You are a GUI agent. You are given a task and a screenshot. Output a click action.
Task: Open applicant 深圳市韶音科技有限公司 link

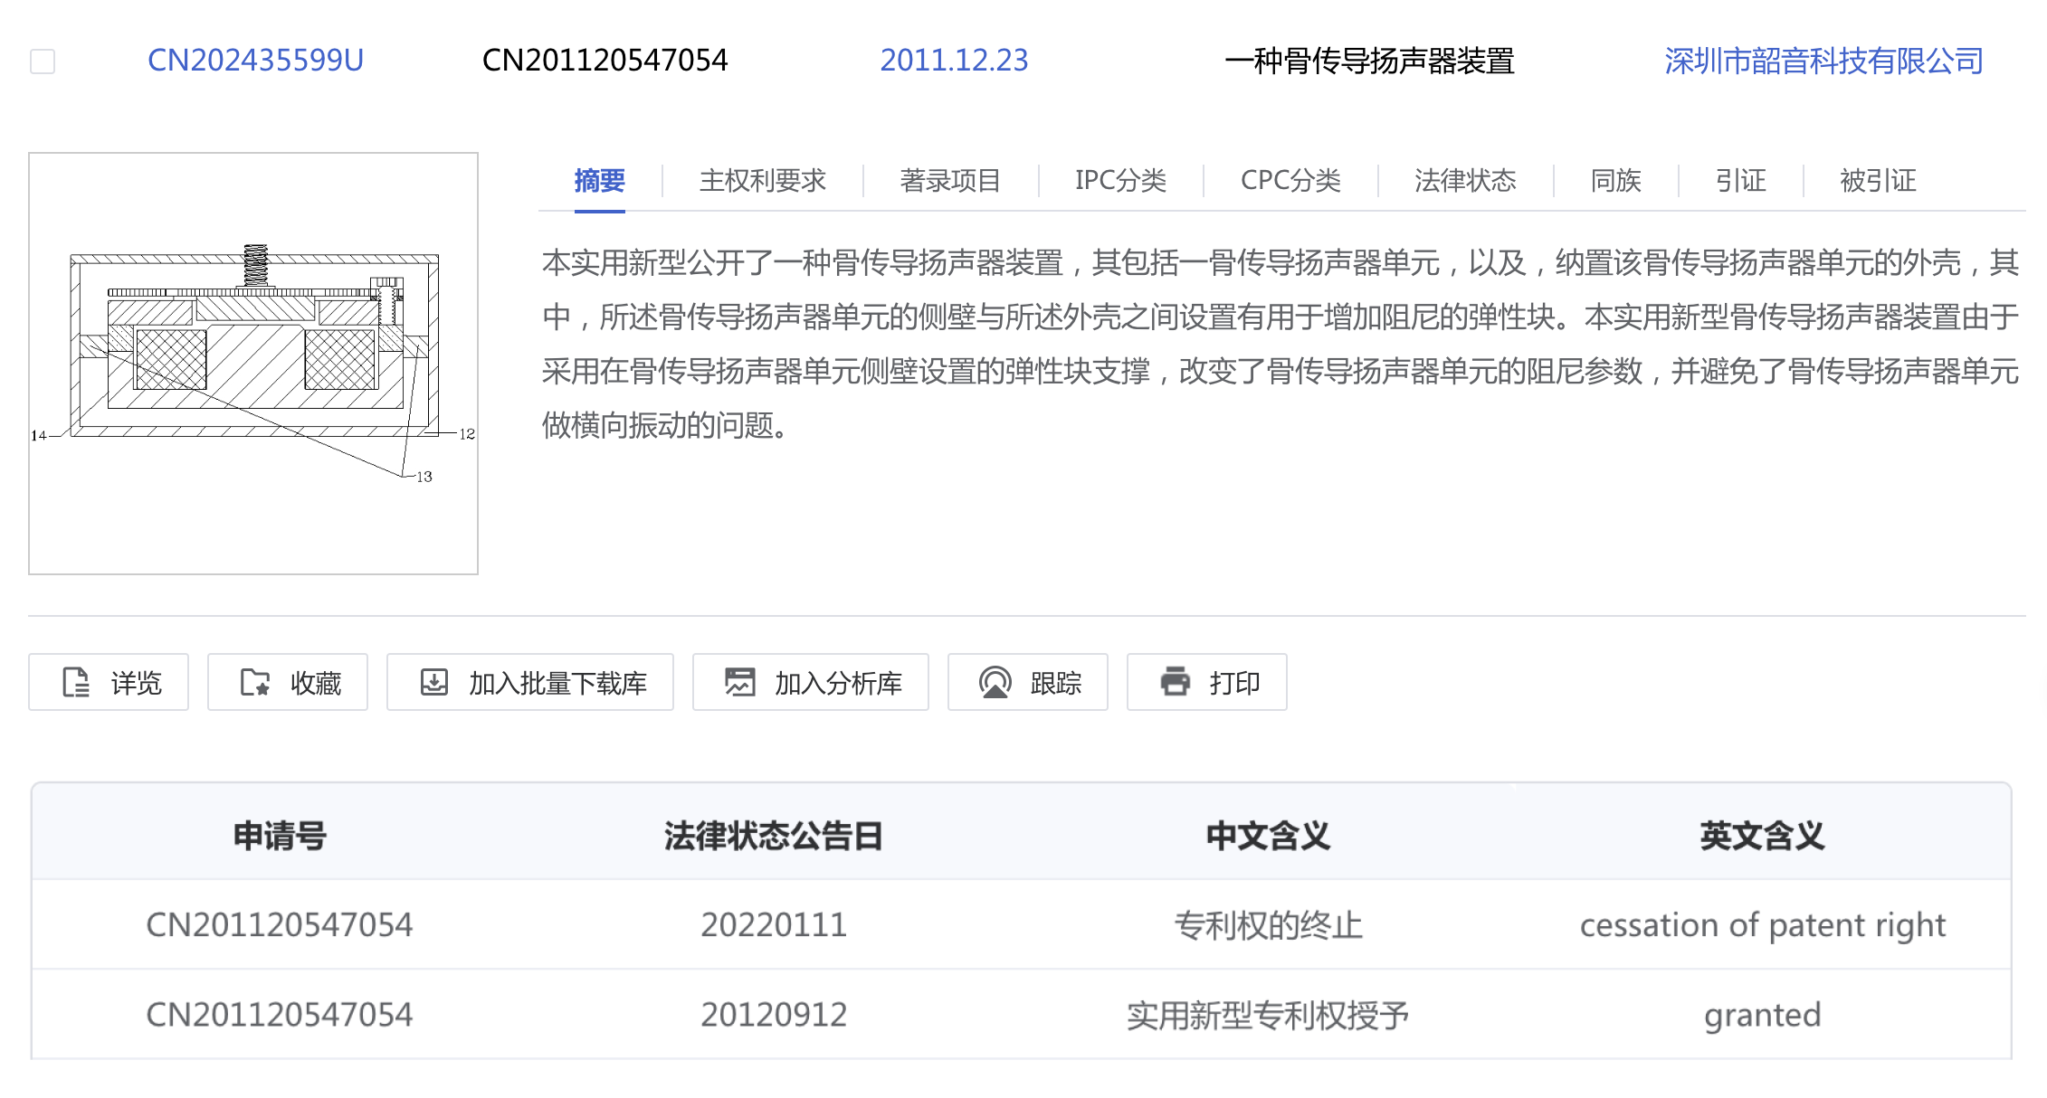1823,61
